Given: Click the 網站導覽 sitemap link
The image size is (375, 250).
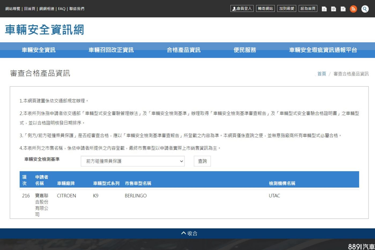Looking at the screenshot, I should [13, 9].
